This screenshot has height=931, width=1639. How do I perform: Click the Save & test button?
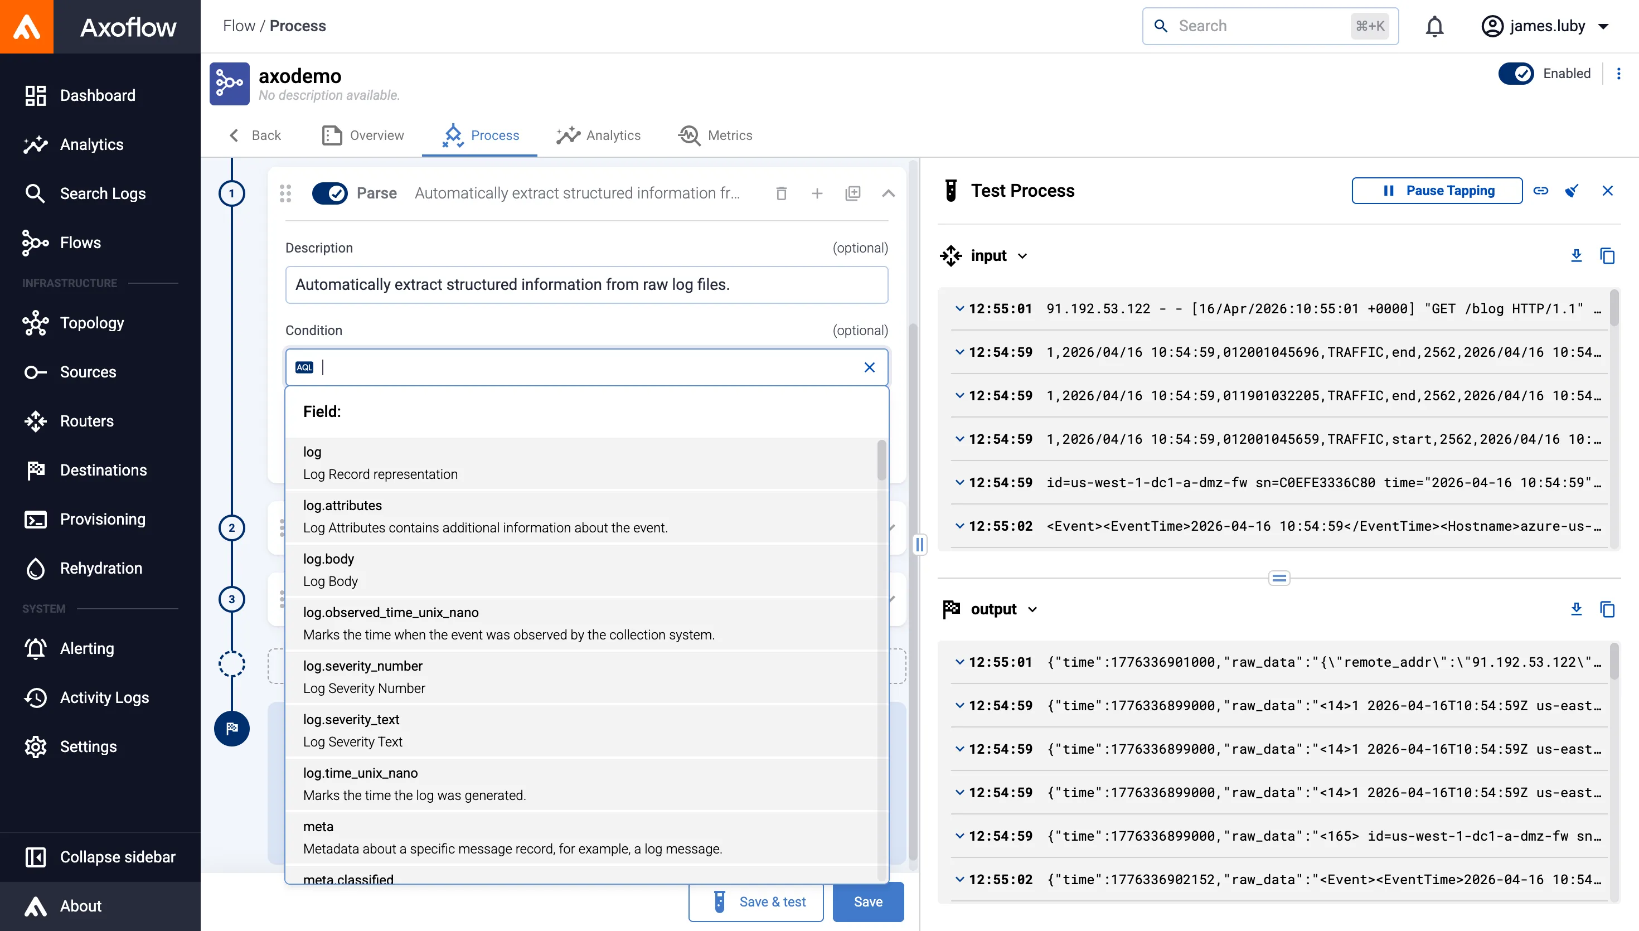pos(755,901)
